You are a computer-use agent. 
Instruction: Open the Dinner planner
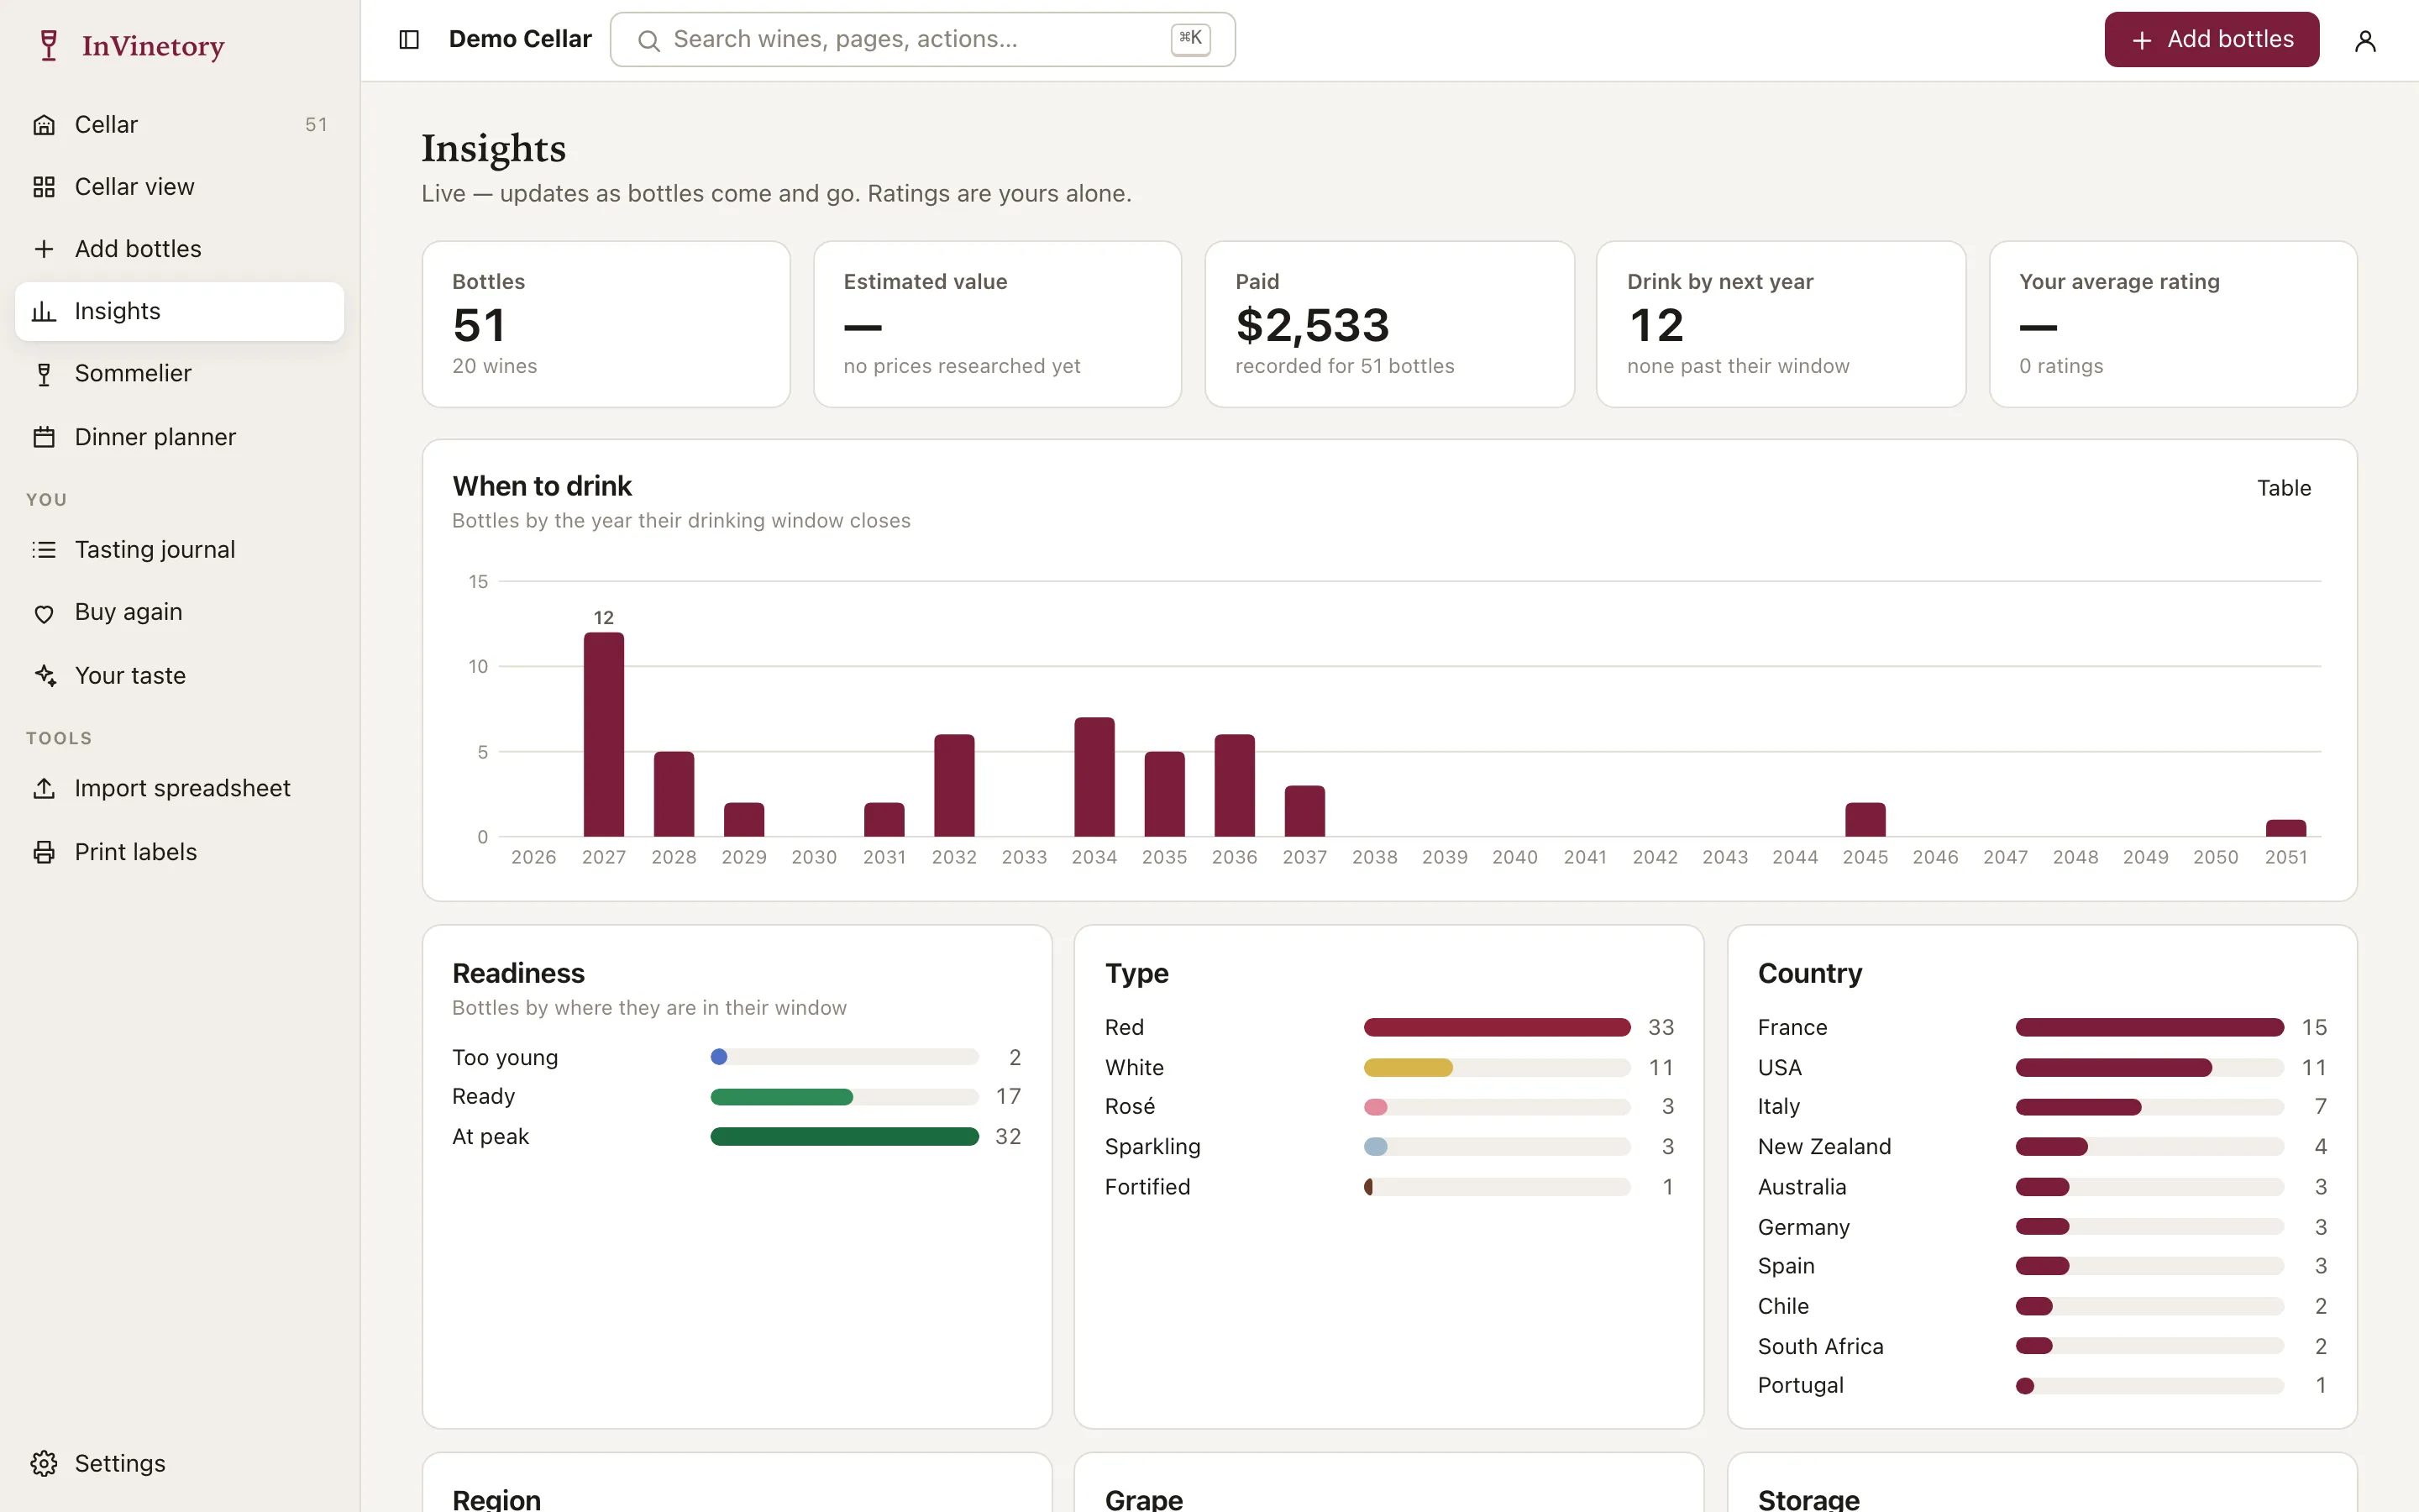(x=180, y=437)
